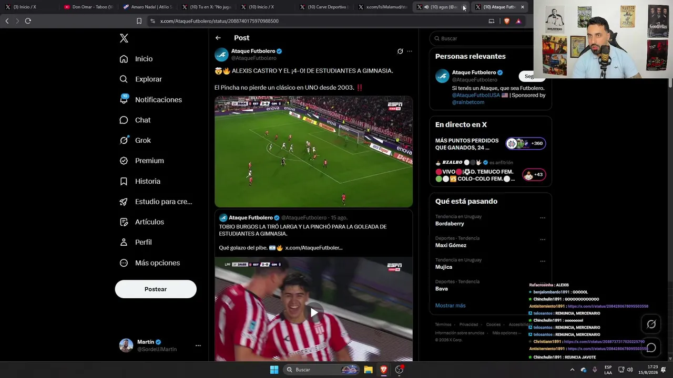Switch to the Don Omar - Taboo tab

click(88, 7)
